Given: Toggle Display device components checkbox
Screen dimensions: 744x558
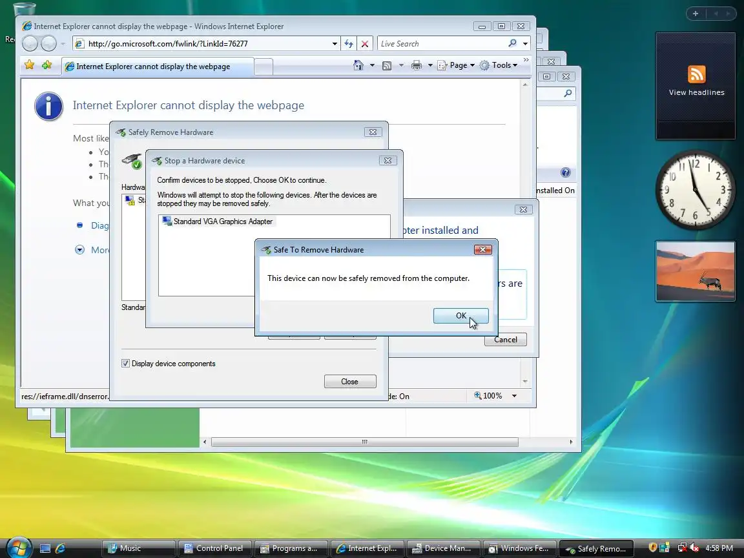Looking at the screenshot, I should [x=125, y=364].
